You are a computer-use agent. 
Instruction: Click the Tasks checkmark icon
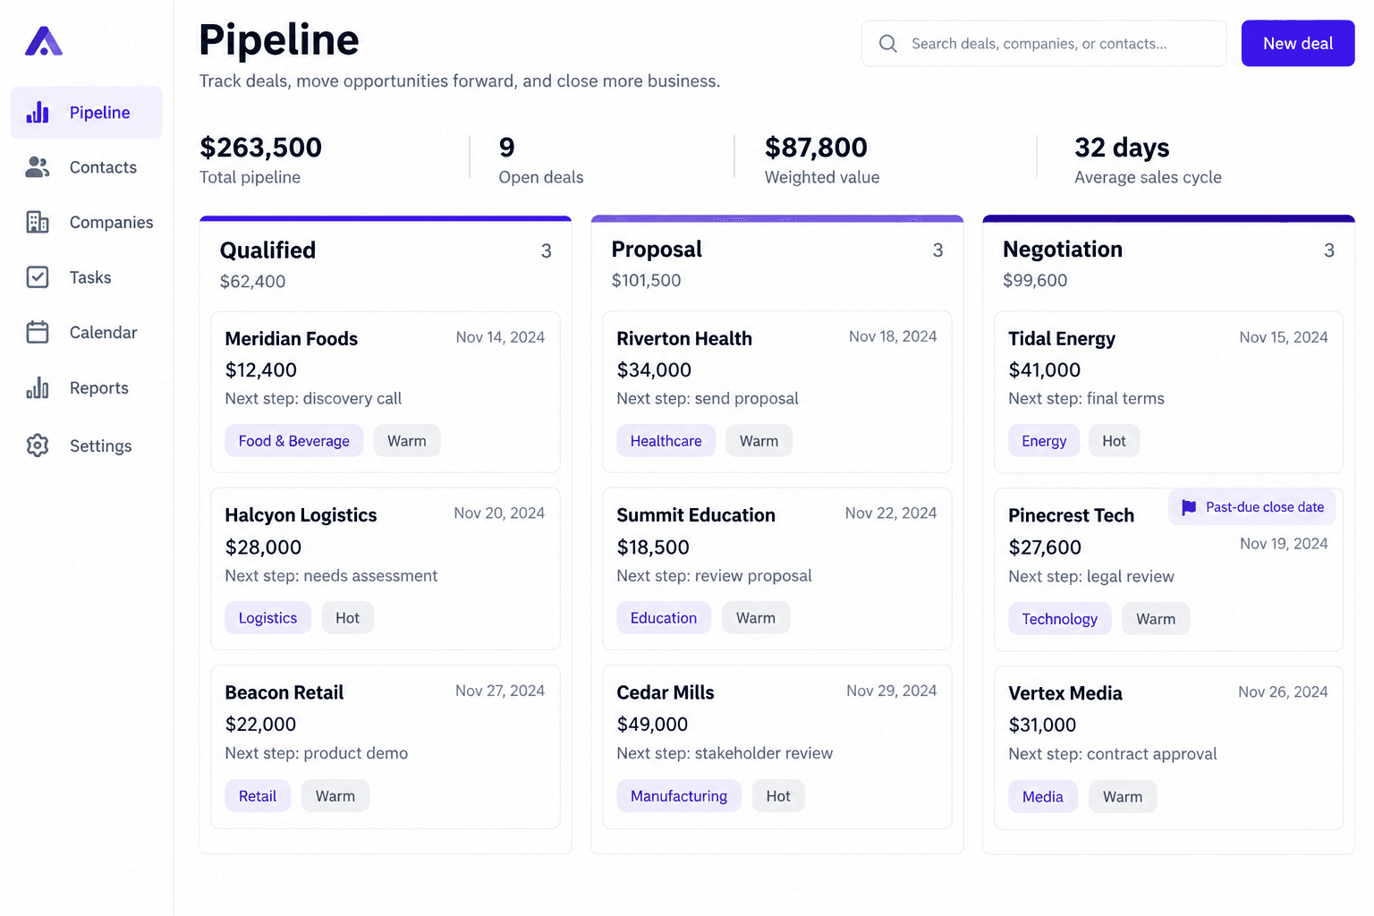point(38,277)
